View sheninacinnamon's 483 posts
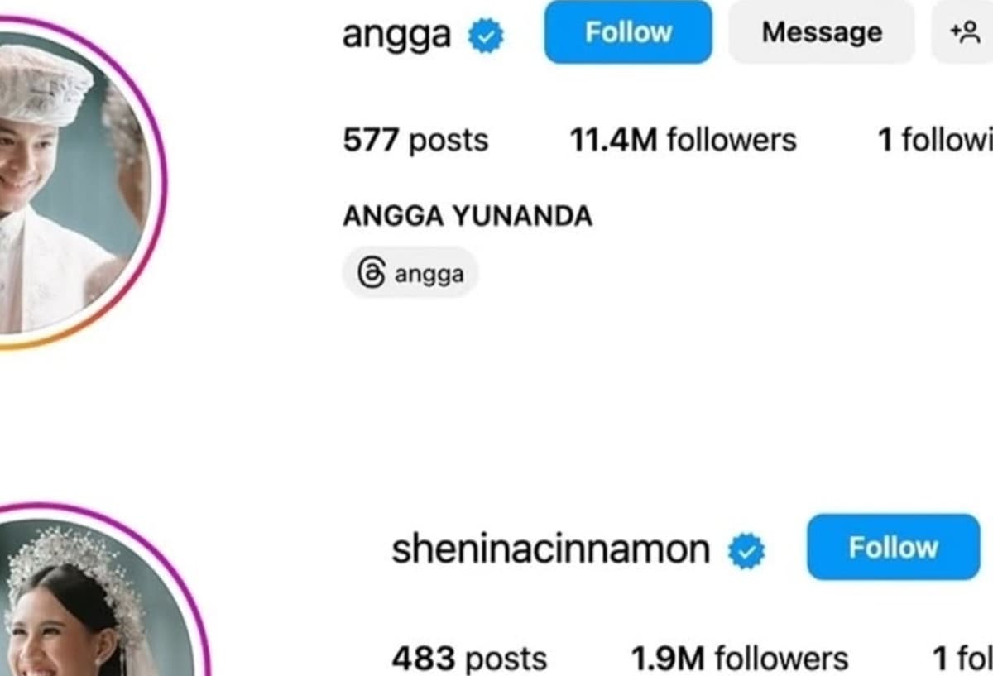 (x=469, y=659)
